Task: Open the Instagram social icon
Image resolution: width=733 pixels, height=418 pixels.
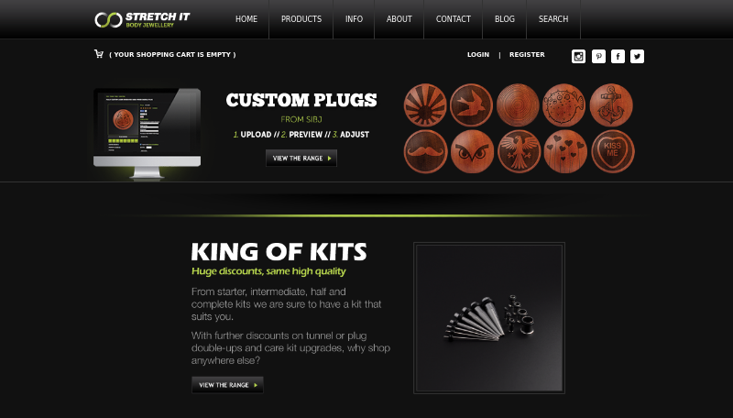Action: 578,56
